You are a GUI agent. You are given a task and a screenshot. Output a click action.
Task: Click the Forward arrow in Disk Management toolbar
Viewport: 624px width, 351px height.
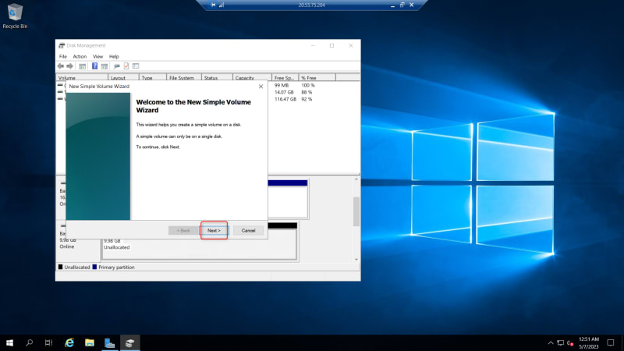pyautogui.click(x=70, y=66)
